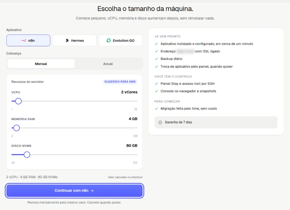
Task: Click checkmark next to Migração feita pelo time
Action: 156,109
